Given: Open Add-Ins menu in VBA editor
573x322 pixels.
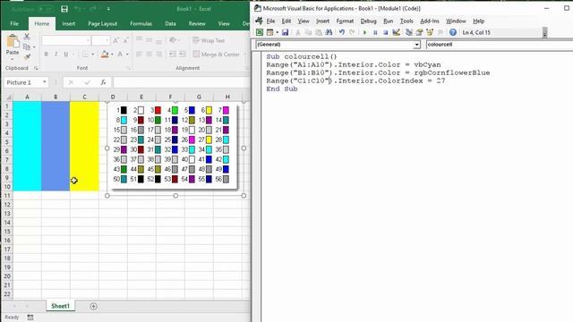Looking at the screenshot, I should pyautogui.click(x=430, y=21).
